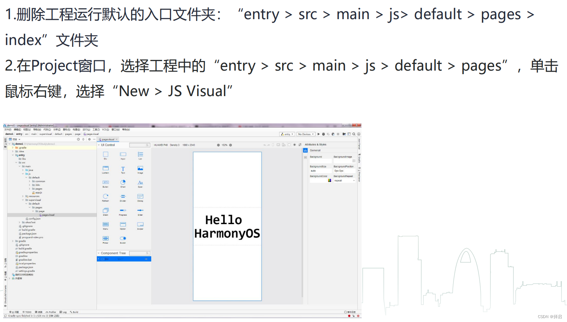Expand the .gradle folder in project tree
This screenshot has width=567, height=322.
pos(13,148)
